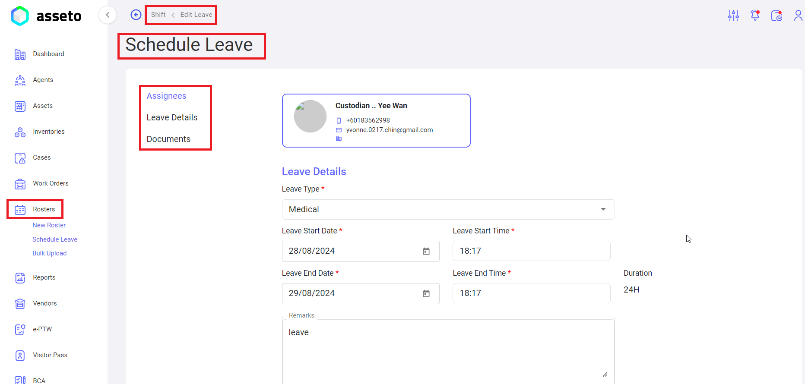Screen dimensions: 805x384
Task: Open the user profile icon
Action: [798, 16]
